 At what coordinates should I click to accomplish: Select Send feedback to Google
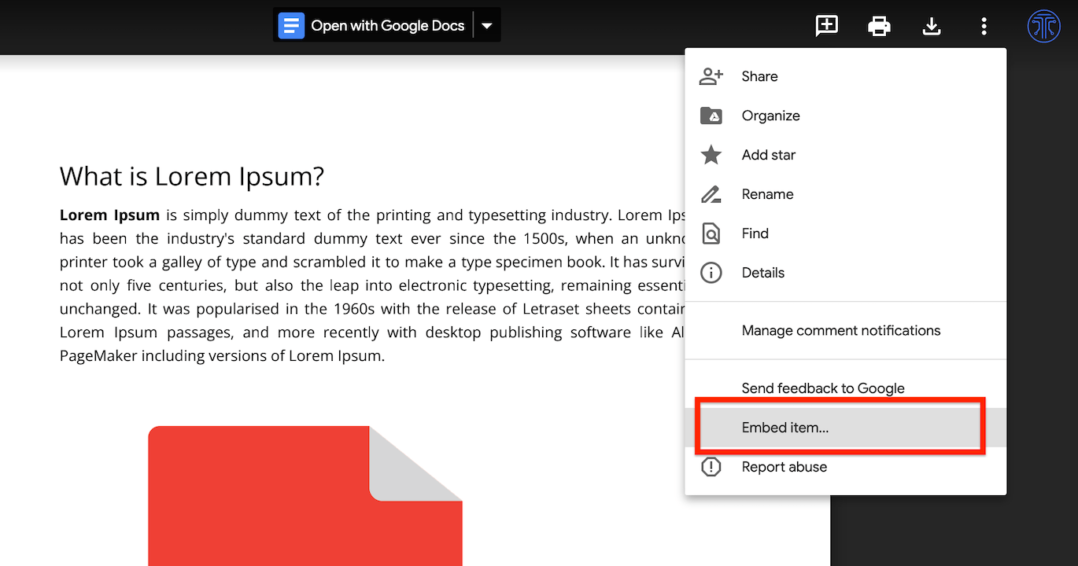pyautogui.click(x=822, y=388)
